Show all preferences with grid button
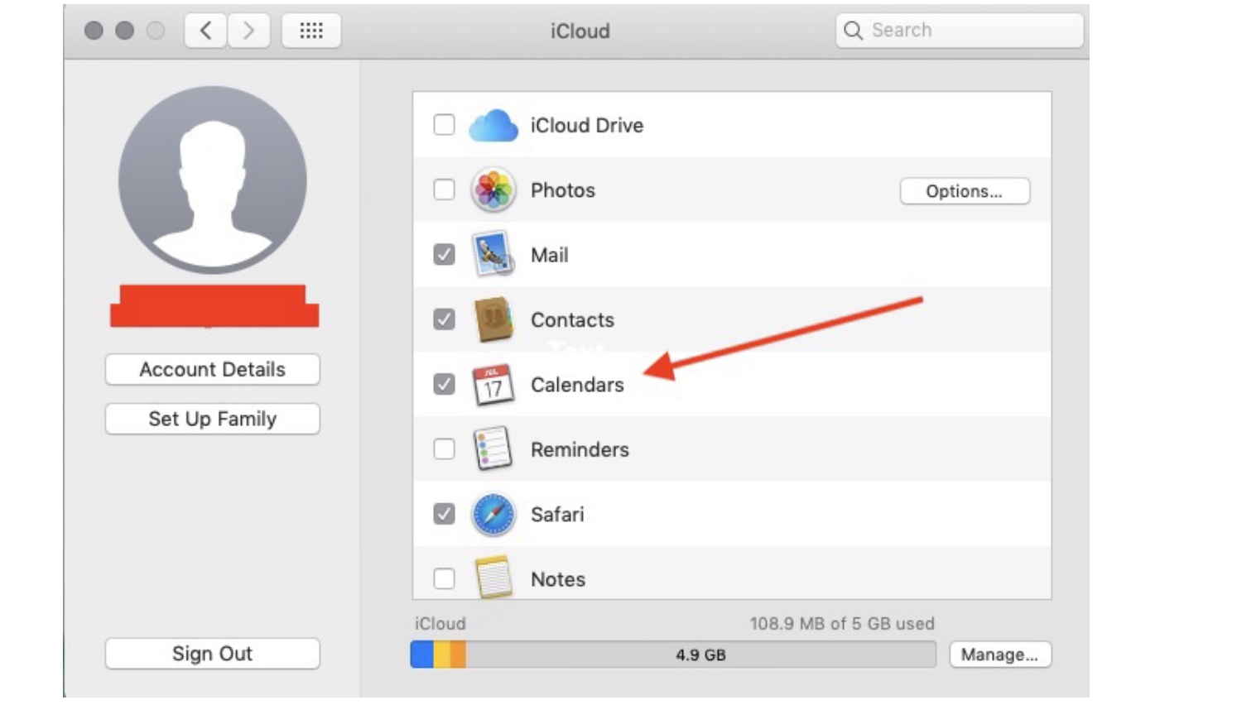The width and height of the screenshot is (1237, 705). [x=311, y=31]
